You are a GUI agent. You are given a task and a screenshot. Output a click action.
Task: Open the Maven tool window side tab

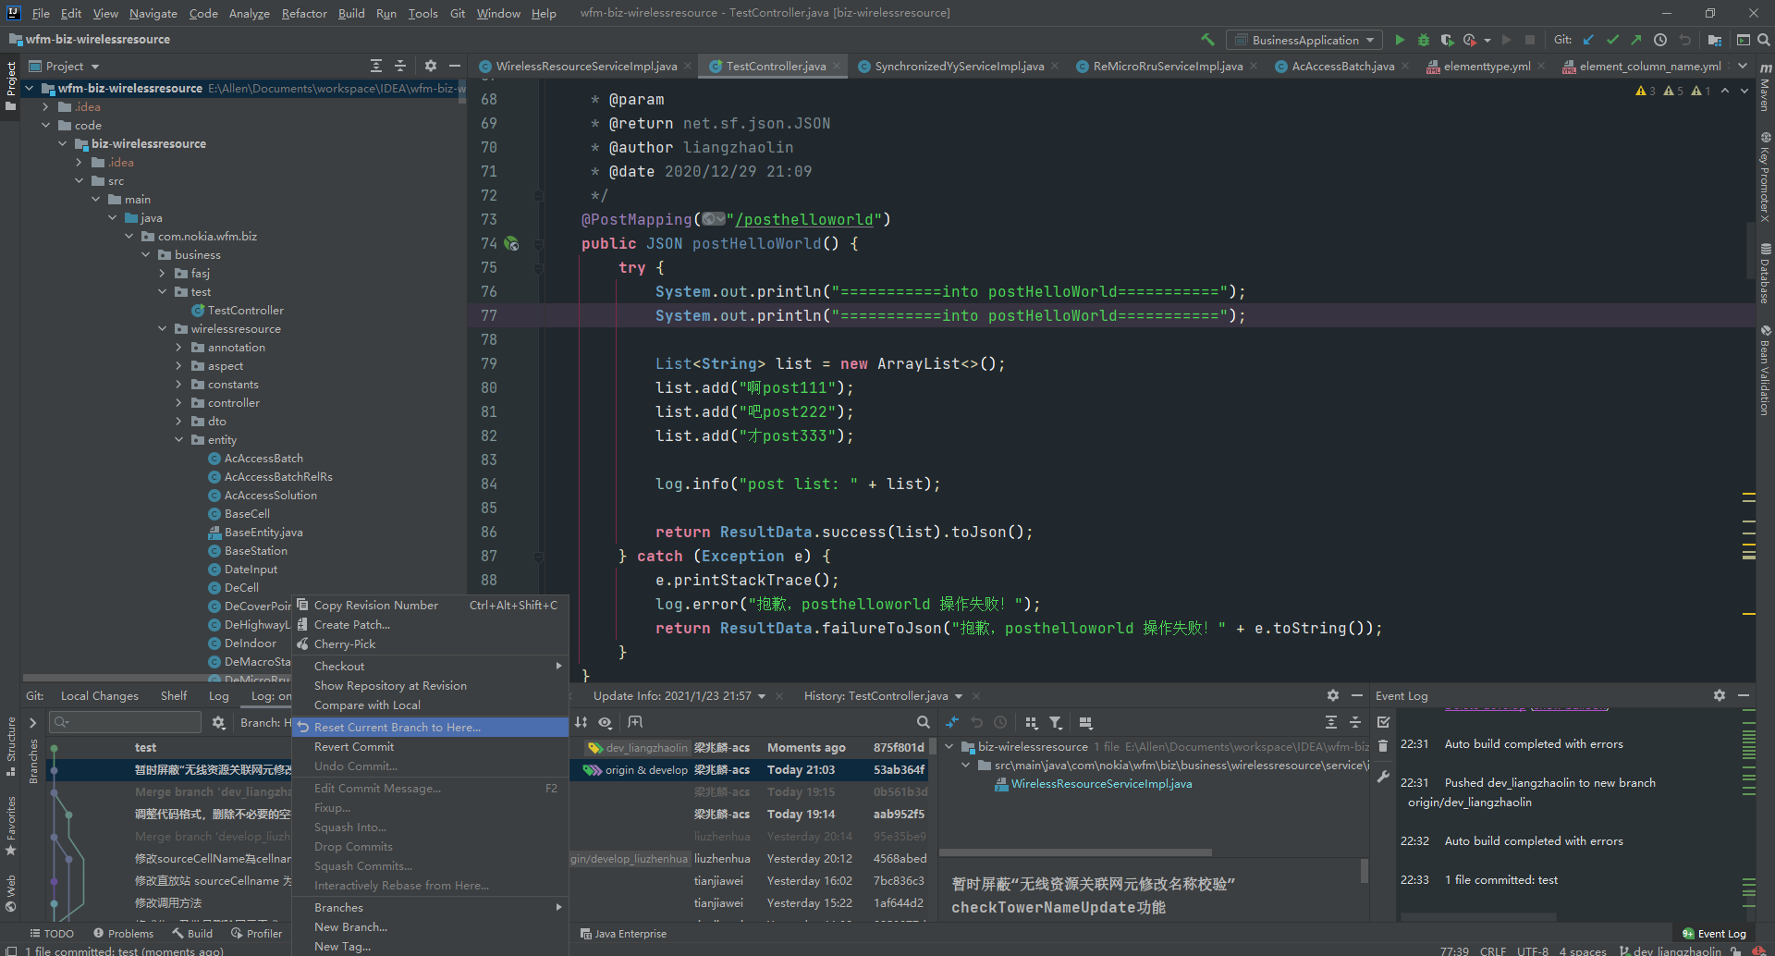(1765, 86)
